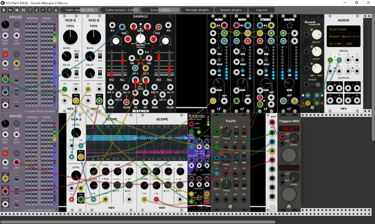The image size is (375, 224).
Task: Click AUDIO module input jack 1
Action: (x=330, y=60)
